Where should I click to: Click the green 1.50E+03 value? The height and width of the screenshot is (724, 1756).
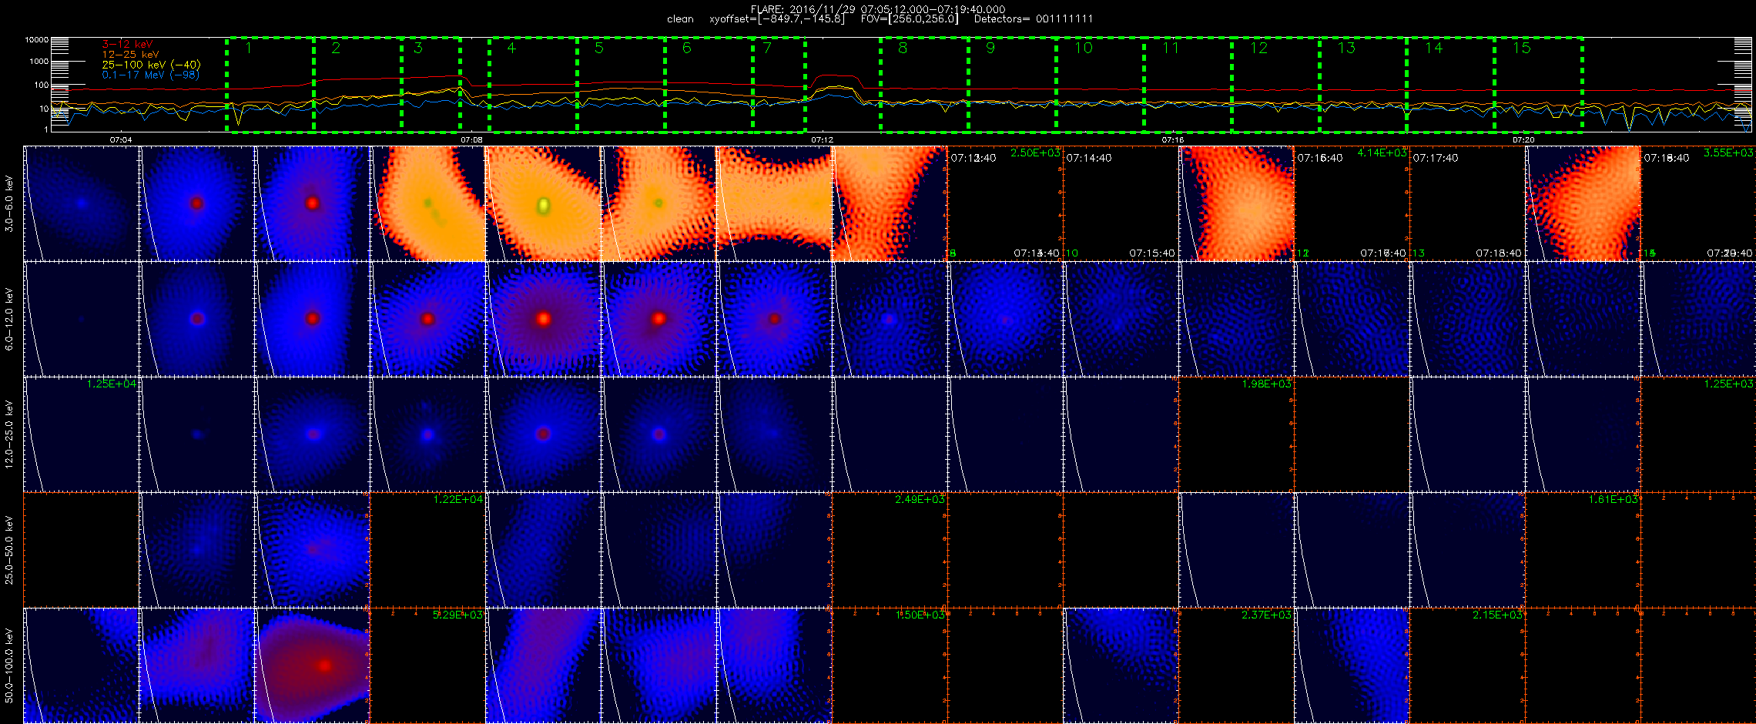point(920,615)
